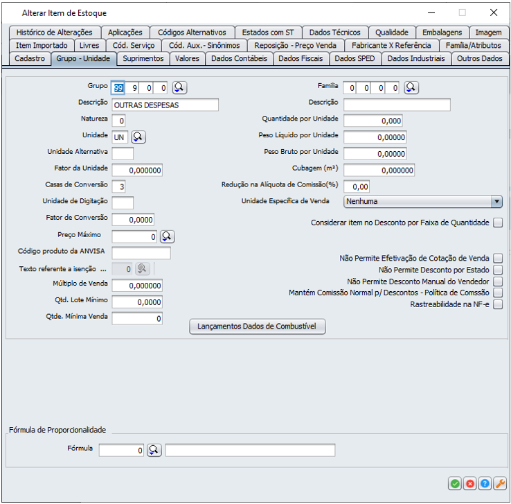
Task: Click the Cubagem (m³) field
Action: [x=379, y=171]
